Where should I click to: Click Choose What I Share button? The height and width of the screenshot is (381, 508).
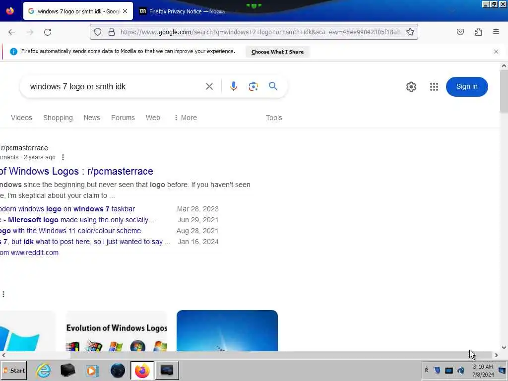coord(277,52)
